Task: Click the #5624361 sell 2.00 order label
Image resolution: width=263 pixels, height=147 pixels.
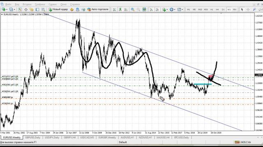Action: coord(10,85)
